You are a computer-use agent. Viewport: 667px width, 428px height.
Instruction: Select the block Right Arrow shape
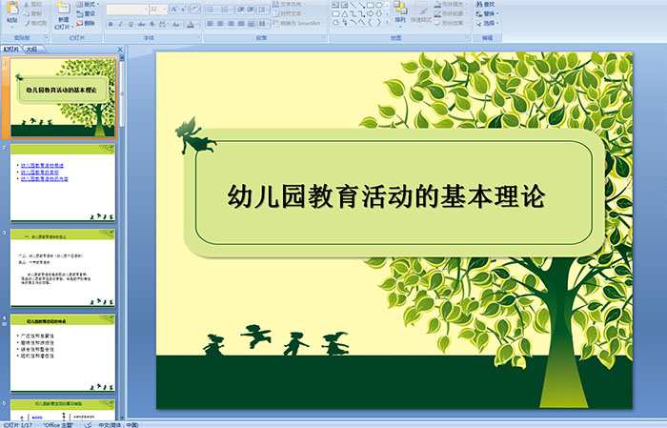tap(370, 14)
